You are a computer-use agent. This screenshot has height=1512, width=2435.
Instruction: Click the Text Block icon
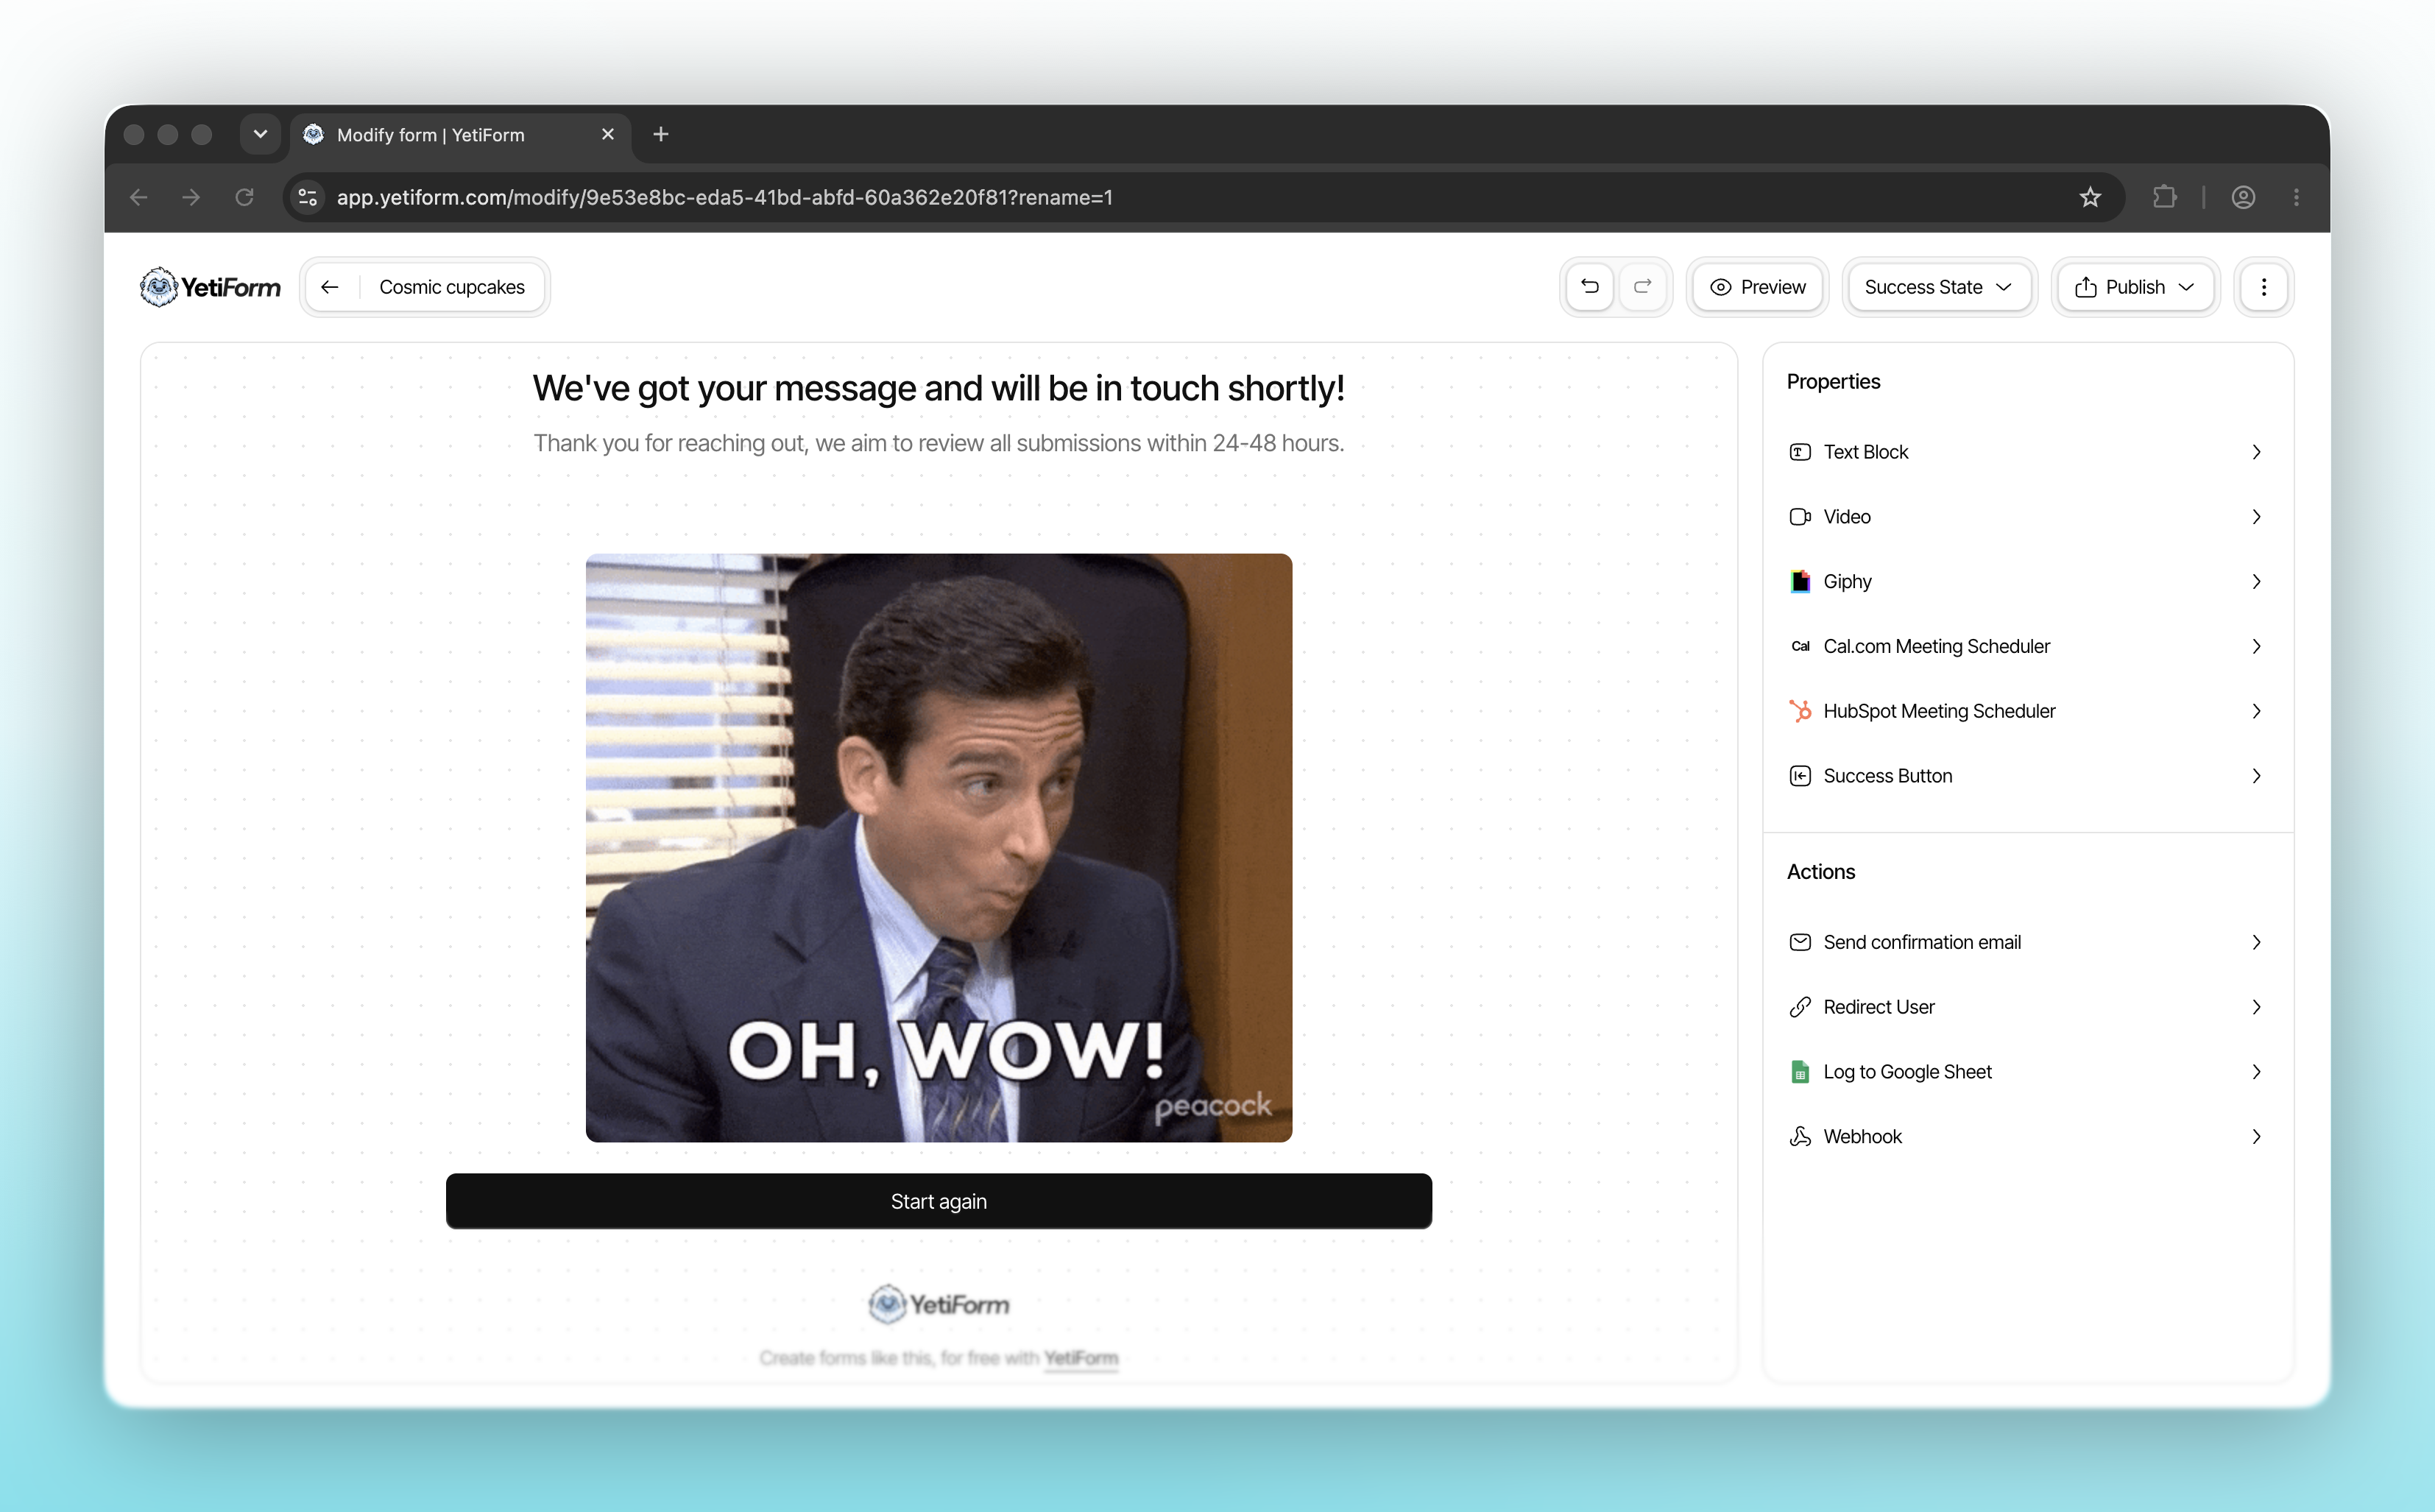point(1799,452)
